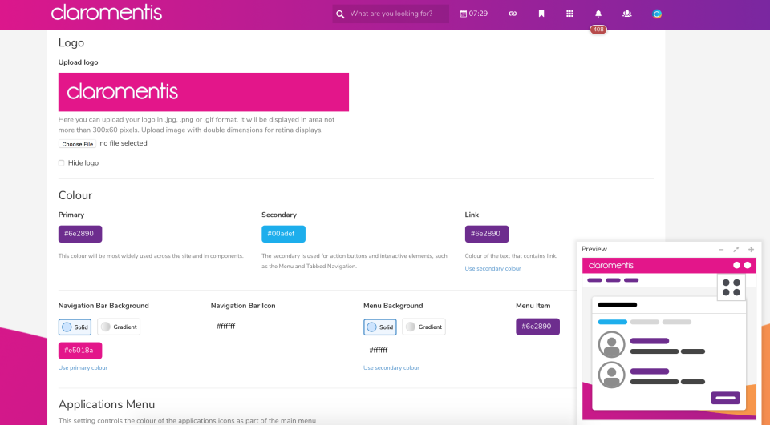Click the 'Use primary colour' link
This screenshot has width=770, height=425.
pos(83,367)
